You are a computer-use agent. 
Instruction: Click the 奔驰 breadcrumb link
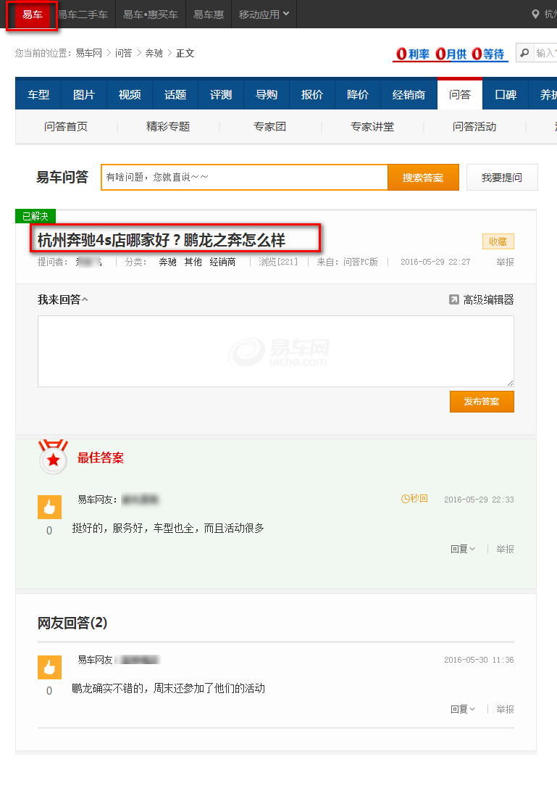tap(154, 53)
